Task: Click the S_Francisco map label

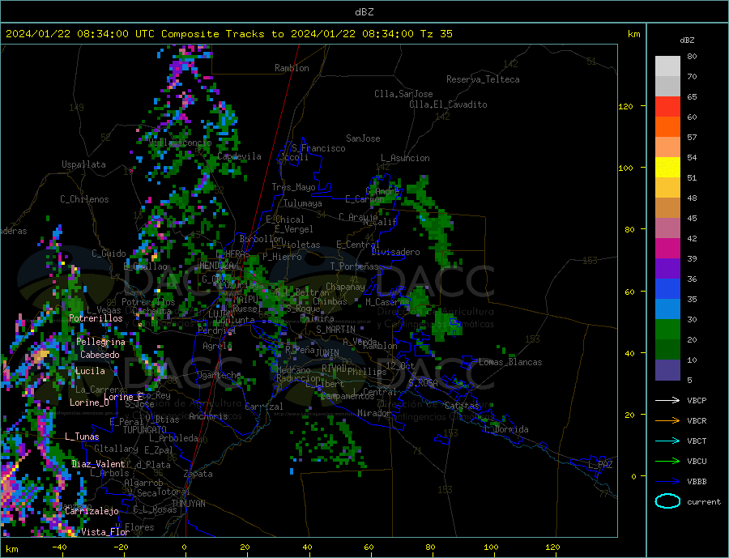Action: [x=318, y=148]
